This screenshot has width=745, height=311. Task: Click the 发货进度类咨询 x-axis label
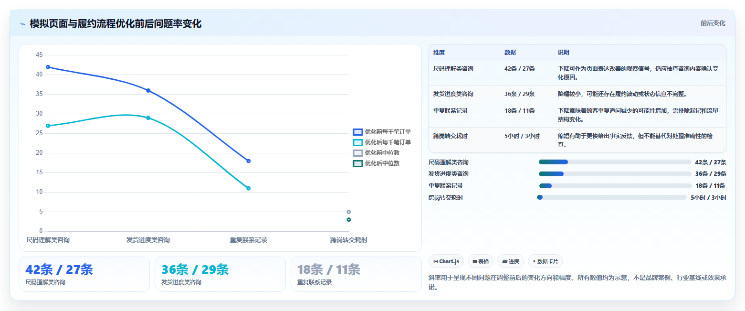tap(148, 240)
